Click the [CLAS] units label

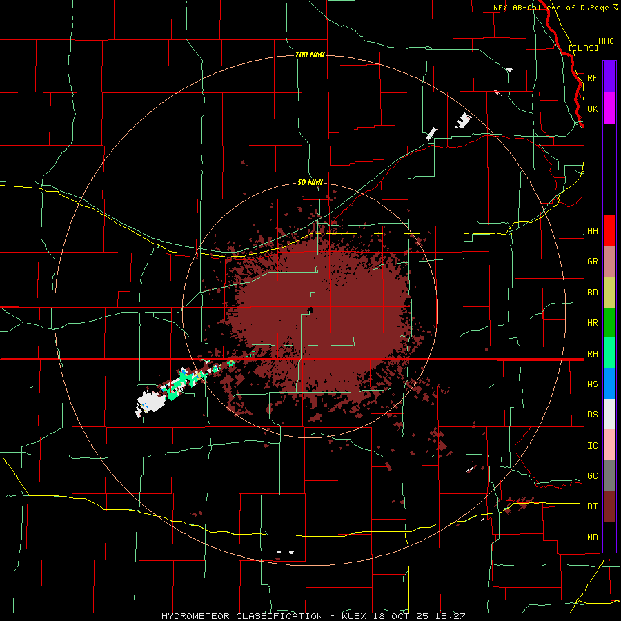click(x=583, y=48)
